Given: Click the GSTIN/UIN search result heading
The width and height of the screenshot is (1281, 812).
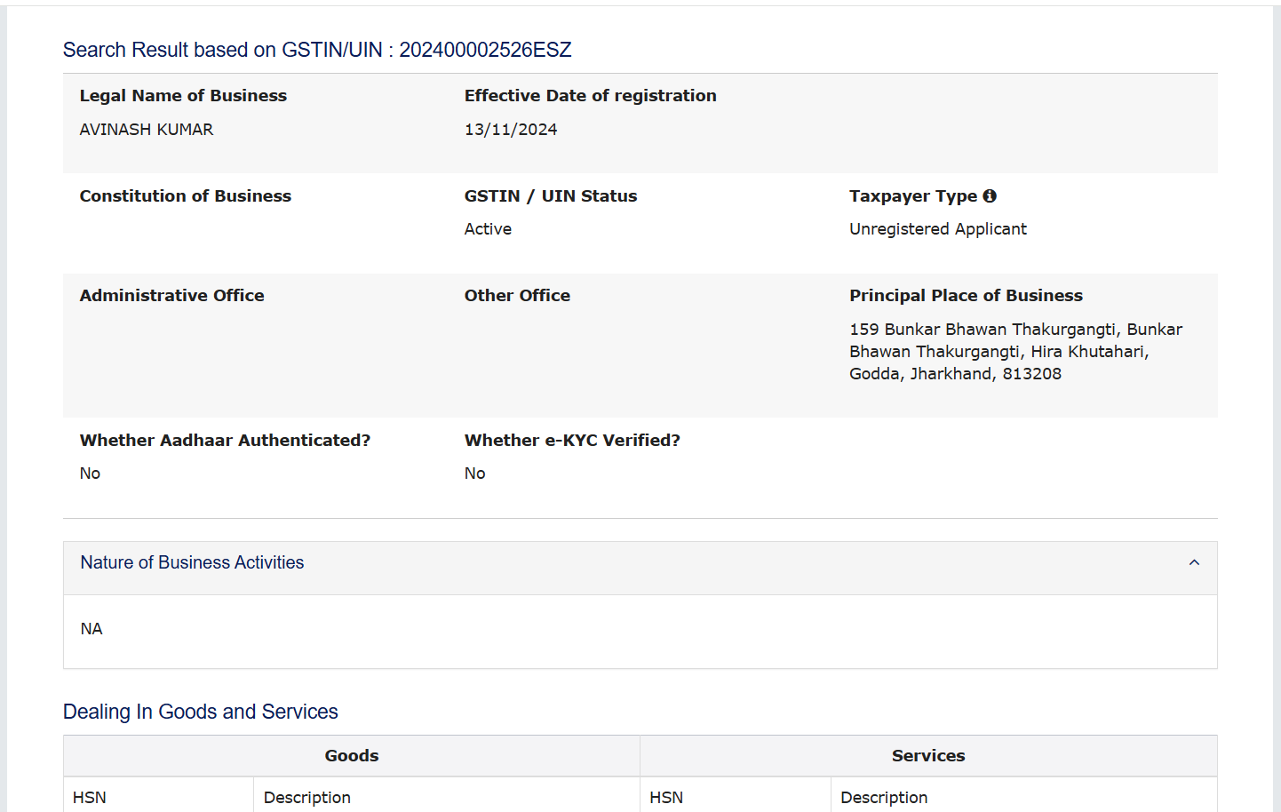Looking at the screenshot, I should click(x=317, y=50).
